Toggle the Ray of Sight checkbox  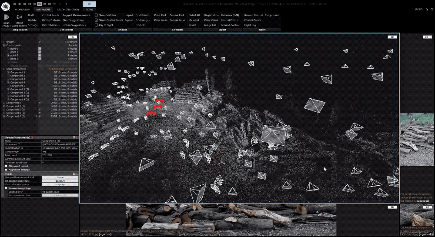pyautogui.click(x=96, y=25)
